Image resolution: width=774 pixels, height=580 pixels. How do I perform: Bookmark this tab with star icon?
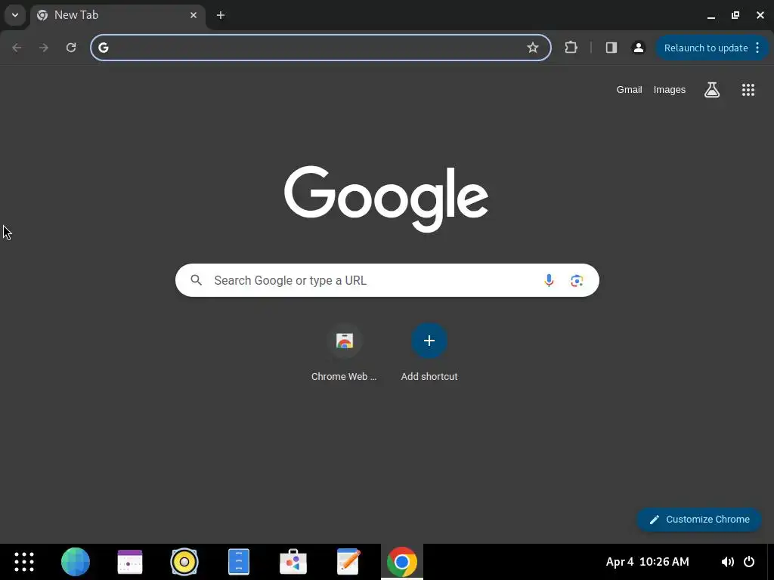(x=533, y=48)
